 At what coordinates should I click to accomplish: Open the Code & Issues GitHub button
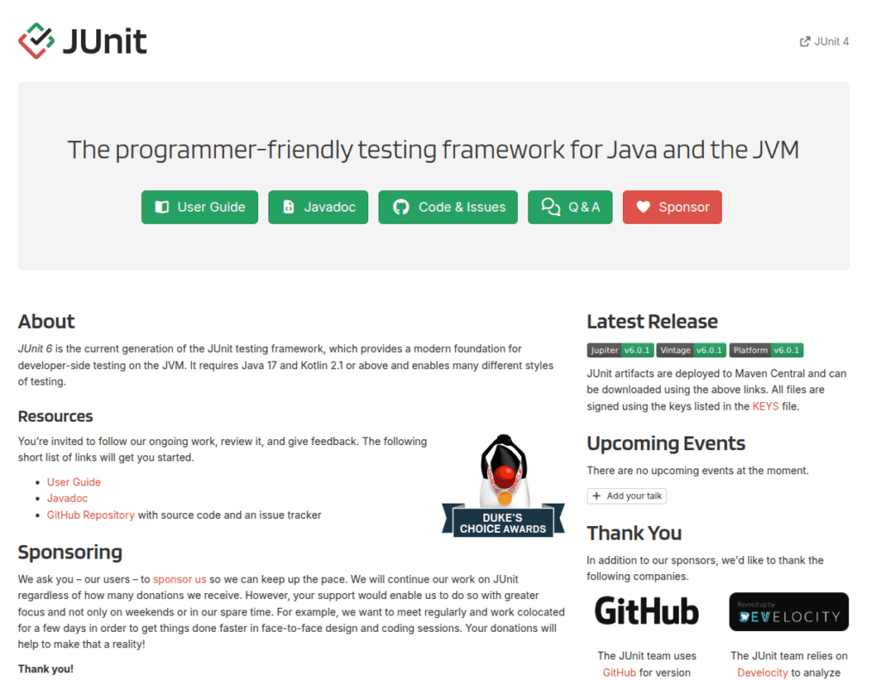[x=447, y=207]
